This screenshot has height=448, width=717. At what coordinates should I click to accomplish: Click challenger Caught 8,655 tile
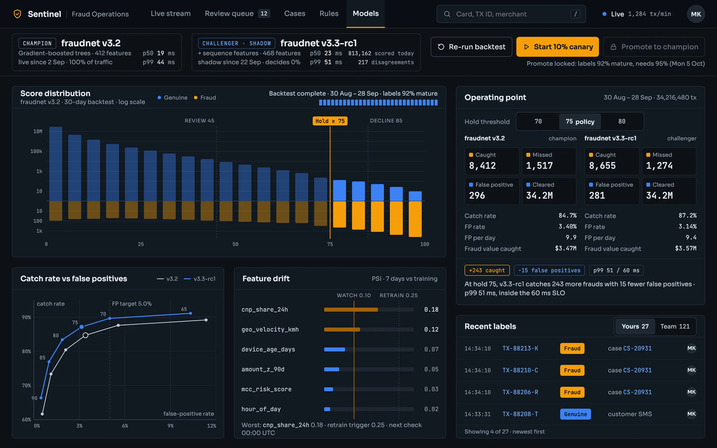(x=613, y=161)
